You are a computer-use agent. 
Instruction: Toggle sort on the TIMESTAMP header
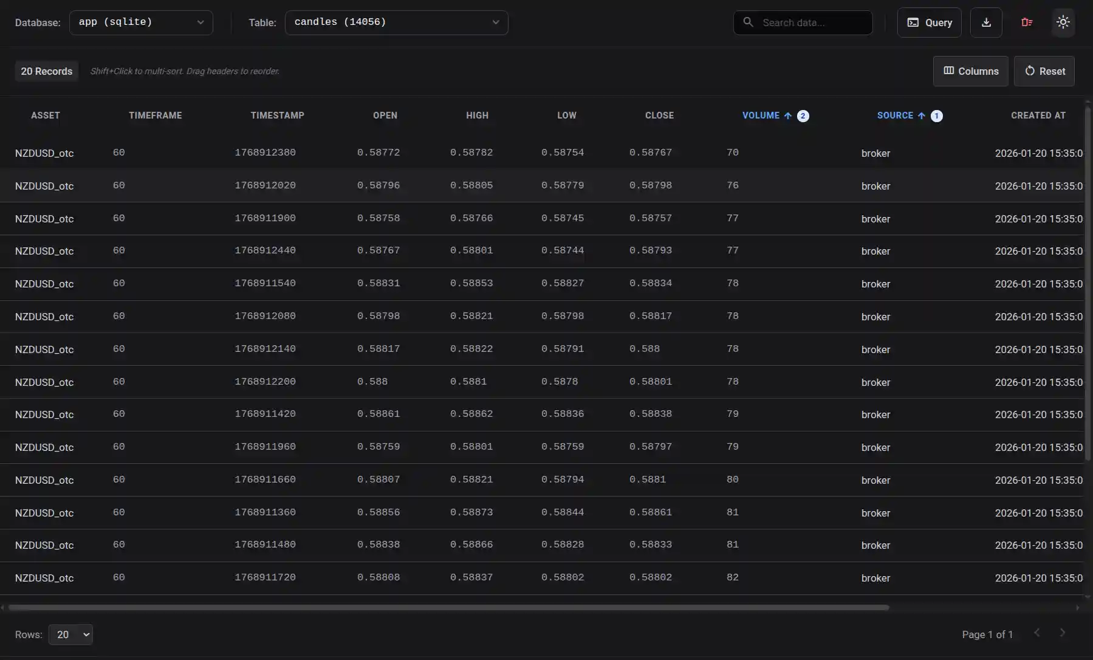coord(278,115)
